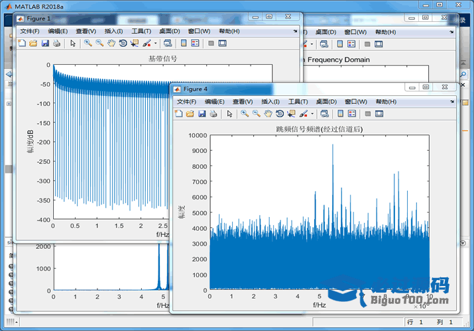Open 帮助(H) menu in background figure window

pyautogui.click(x=385, y=32)
